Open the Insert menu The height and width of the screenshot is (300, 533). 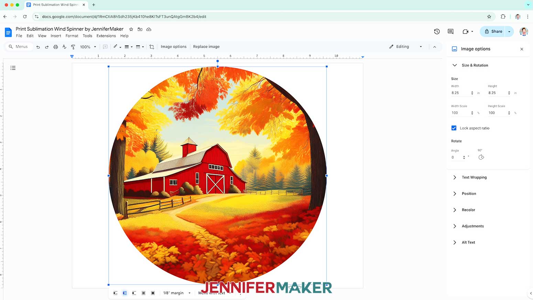tap(56, 36)
